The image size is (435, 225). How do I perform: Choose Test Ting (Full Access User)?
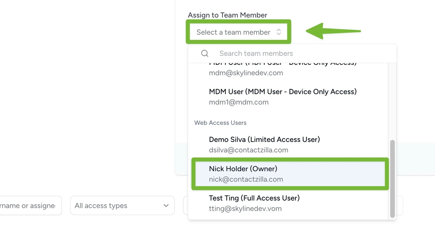click(x=288, y=203)
